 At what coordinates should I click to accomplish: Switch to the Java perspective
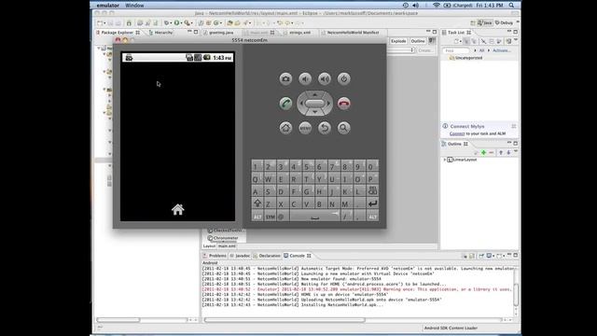click(485, 22)
